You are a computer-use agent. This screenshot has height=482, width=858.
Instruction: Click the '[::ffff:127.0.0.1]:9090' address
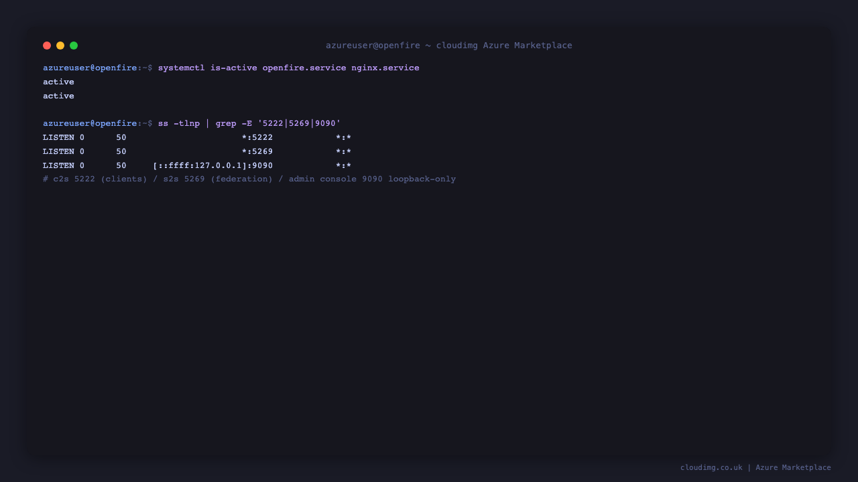tap(213, 166)
